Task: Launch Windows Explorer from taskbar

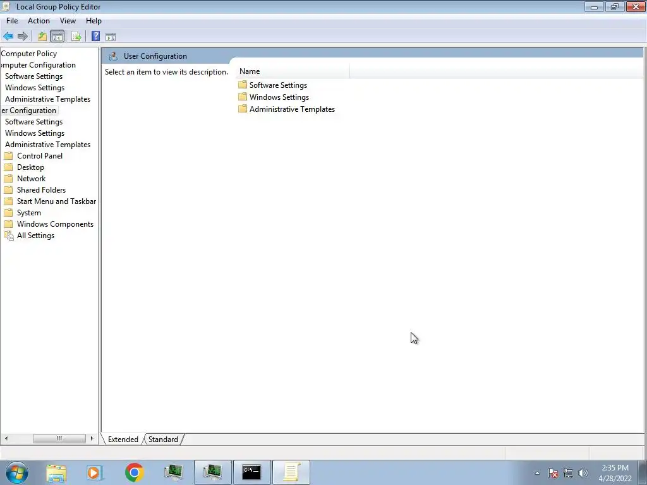Action: [x=56, y=472]
